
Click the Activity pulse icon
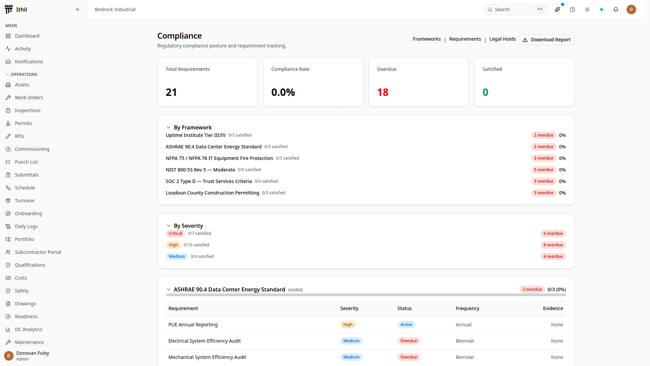point(8,49)
